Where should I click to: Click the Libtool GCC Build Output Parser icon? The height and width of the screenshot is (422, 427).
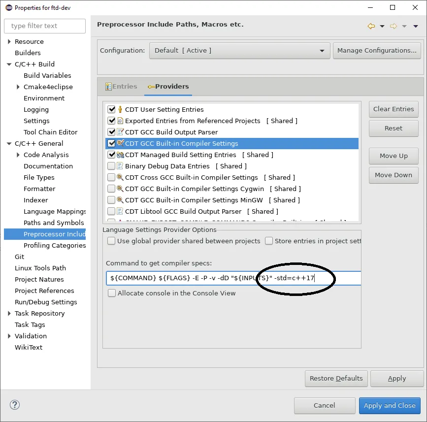tap(120, 211)
